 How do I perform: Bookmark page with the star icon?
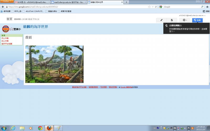click(x=149, y=7)
